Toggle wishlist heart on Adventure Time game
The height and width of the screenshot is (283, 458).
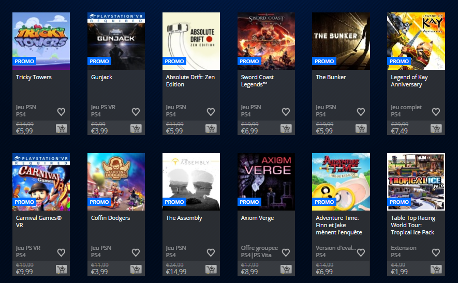click(361, 252)
